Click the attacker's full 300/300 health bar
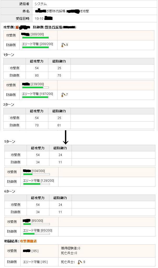This screenshot has height=268, width=158. pos(35,38)
